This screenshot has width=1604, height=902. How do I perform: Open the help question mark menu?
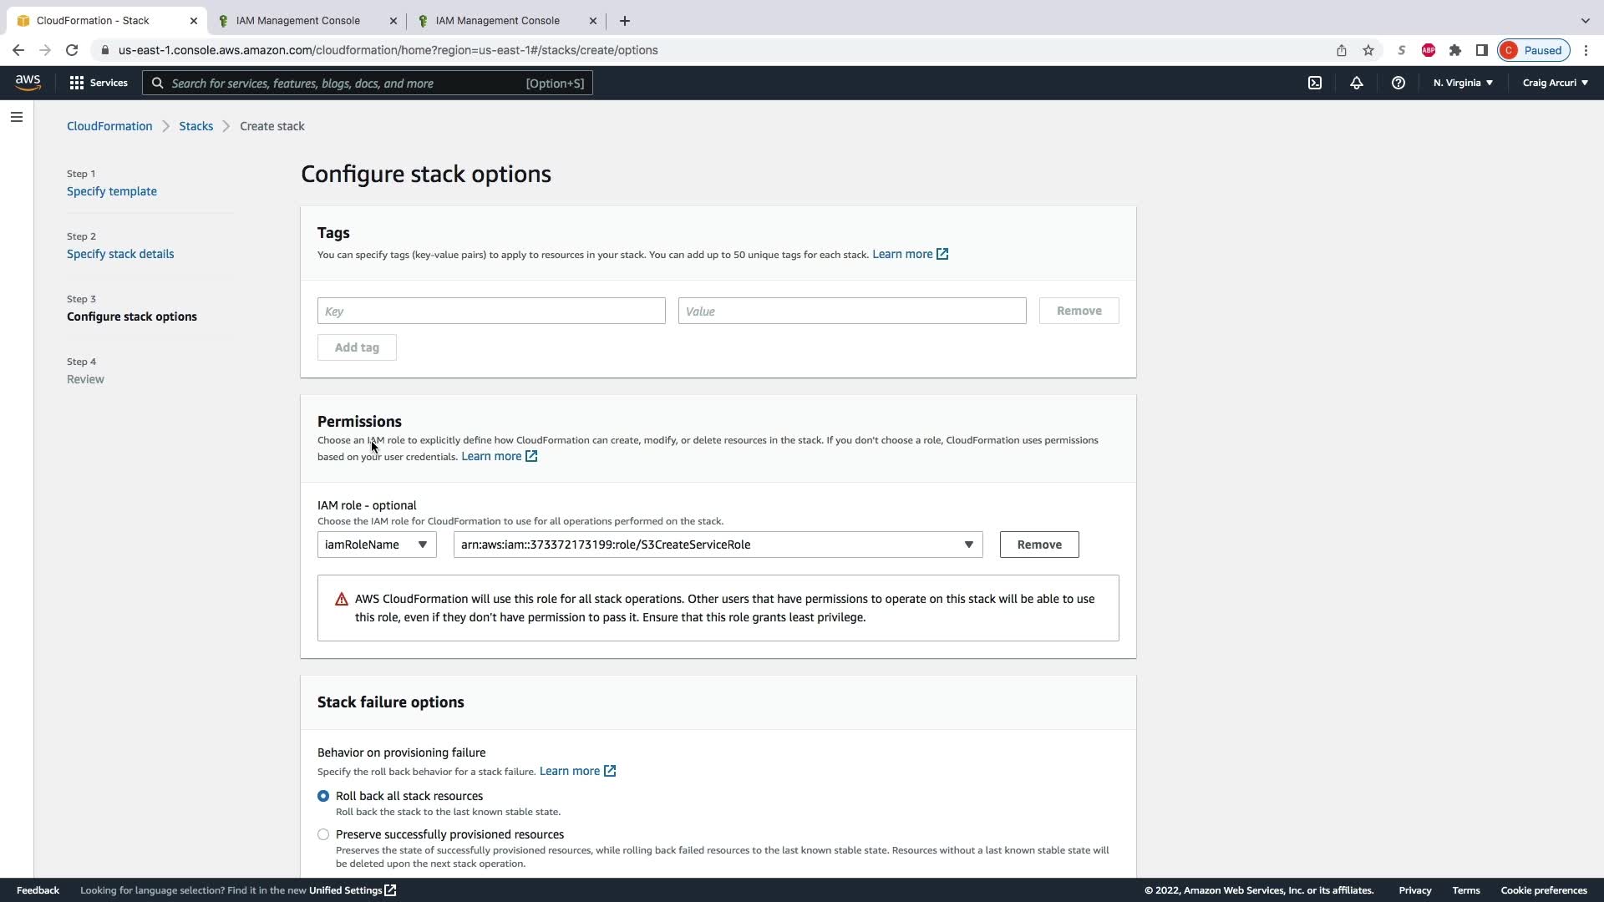pyautogui.click(x=1398, y=83)
